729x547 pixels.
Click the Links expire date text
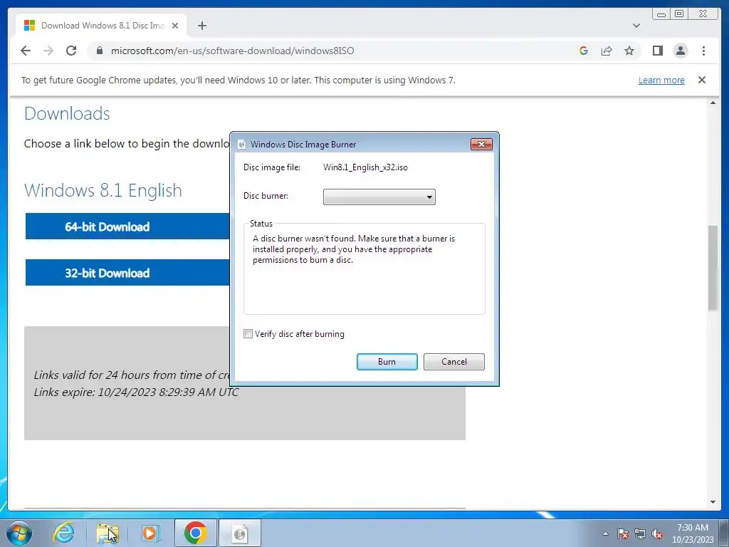click(x=136, y=392)
